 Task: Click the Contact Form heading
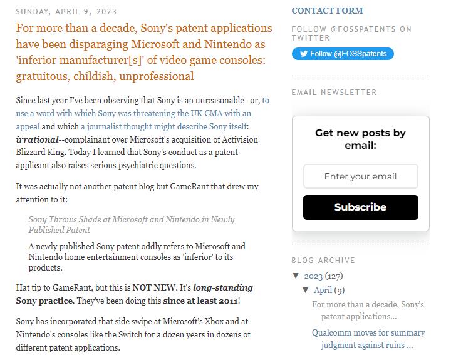[327, 11]
